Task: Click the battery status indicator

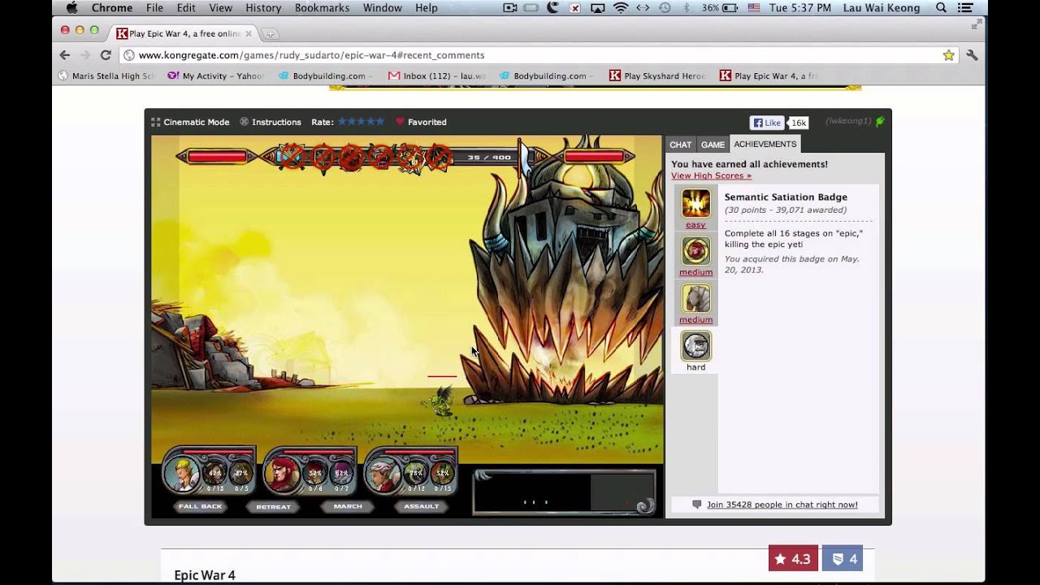Action: pyautogui.click(x=730, y=8)
